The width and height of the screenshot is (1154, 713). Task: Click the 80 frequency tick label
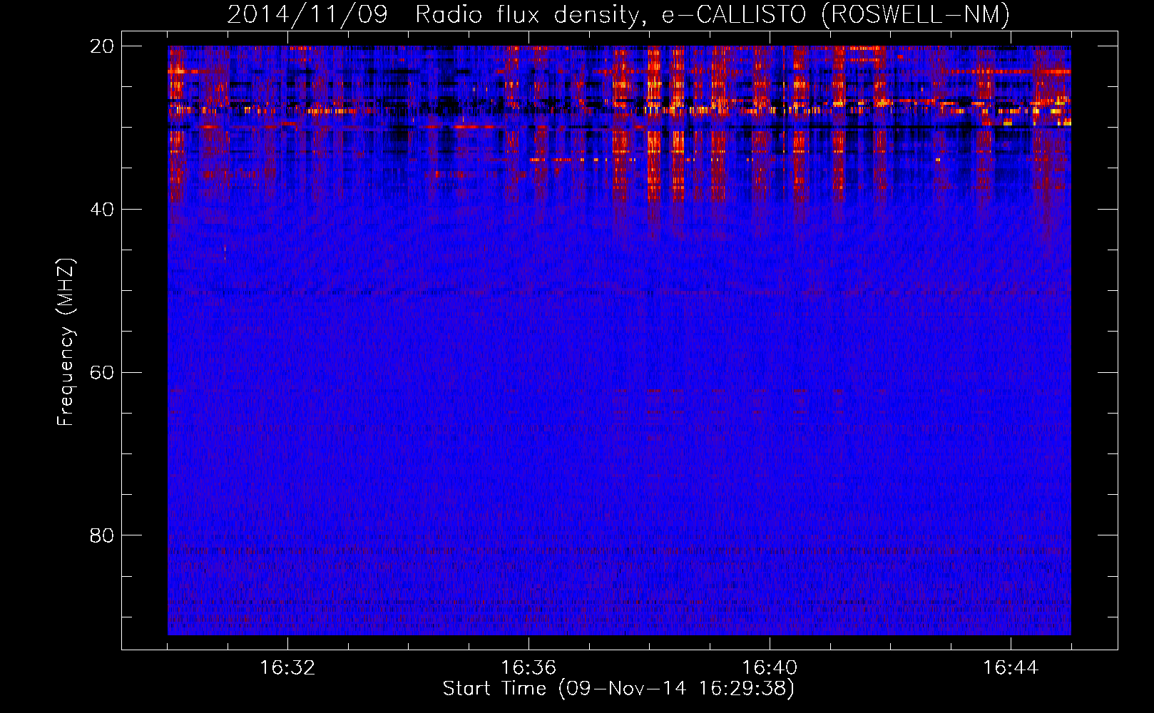point(102,535)
